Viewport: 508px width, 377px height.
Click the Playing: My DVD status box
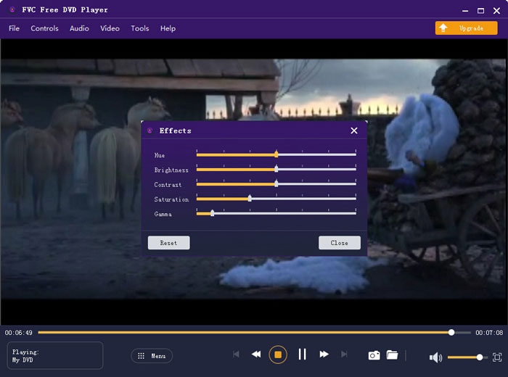(55, 355)
